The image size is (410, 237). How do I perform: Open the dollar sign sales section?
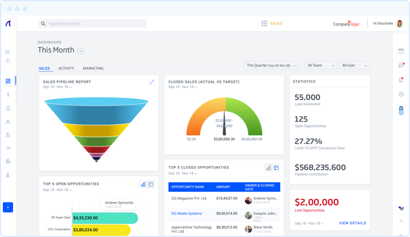tap(8, 95)
